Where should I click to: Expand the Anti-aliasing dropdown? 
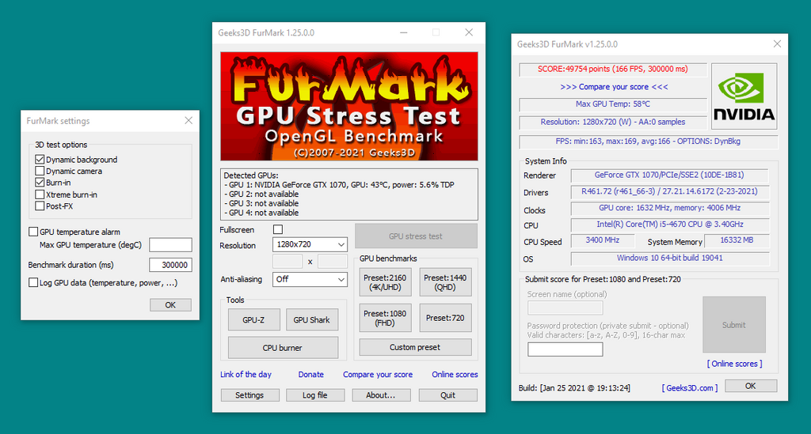coord(310,279)
